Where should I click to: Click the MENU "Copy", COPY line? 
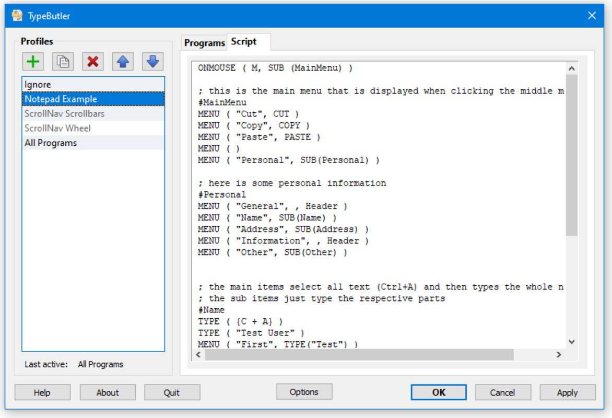[x=254, y=125]
